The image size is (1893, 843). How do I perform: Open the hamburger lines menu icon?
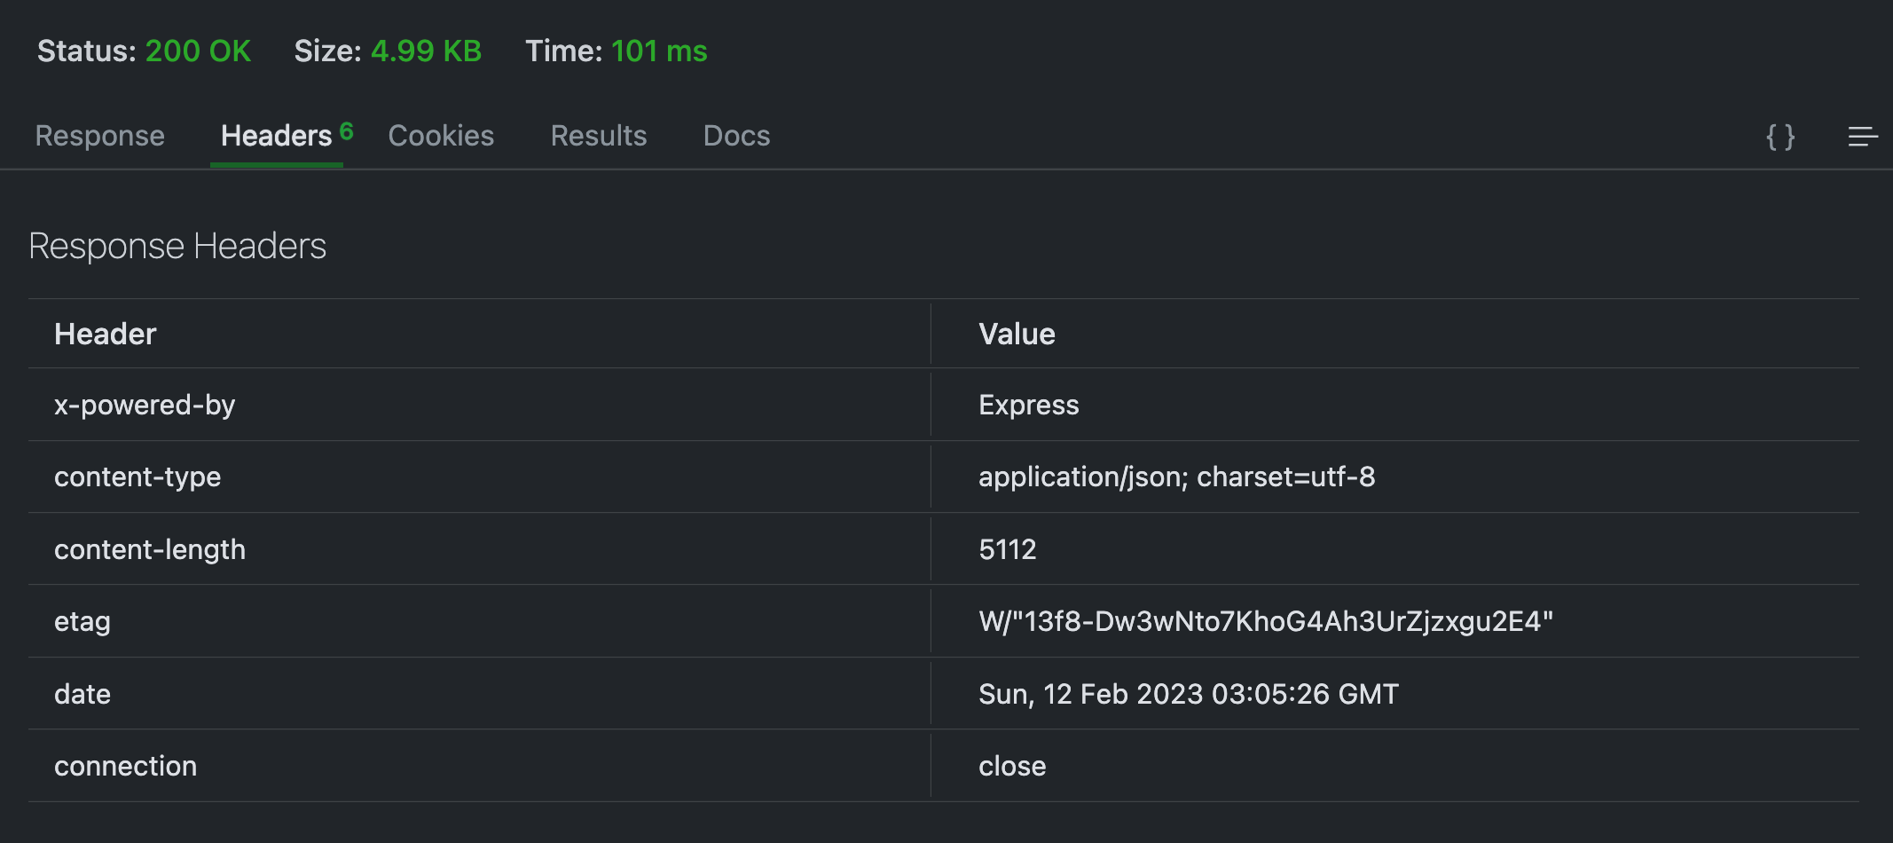click(1862, 137)
